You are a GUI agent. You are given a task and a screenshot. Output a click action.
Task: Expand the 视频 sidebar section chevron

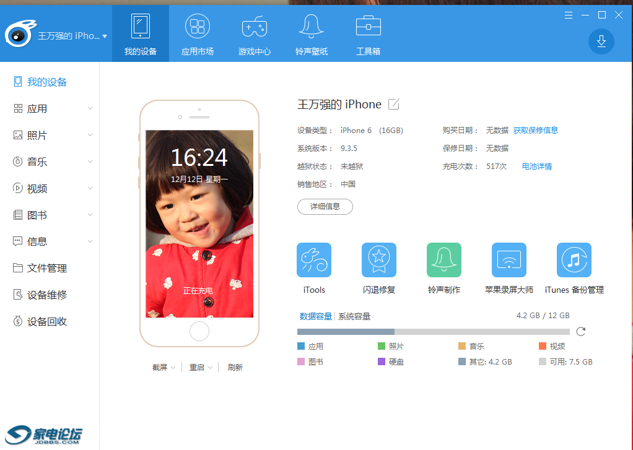90,188
